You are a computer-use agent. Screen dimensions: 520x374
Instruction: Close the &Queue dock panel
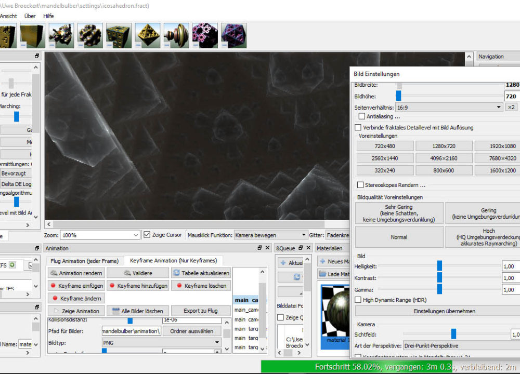308,248
